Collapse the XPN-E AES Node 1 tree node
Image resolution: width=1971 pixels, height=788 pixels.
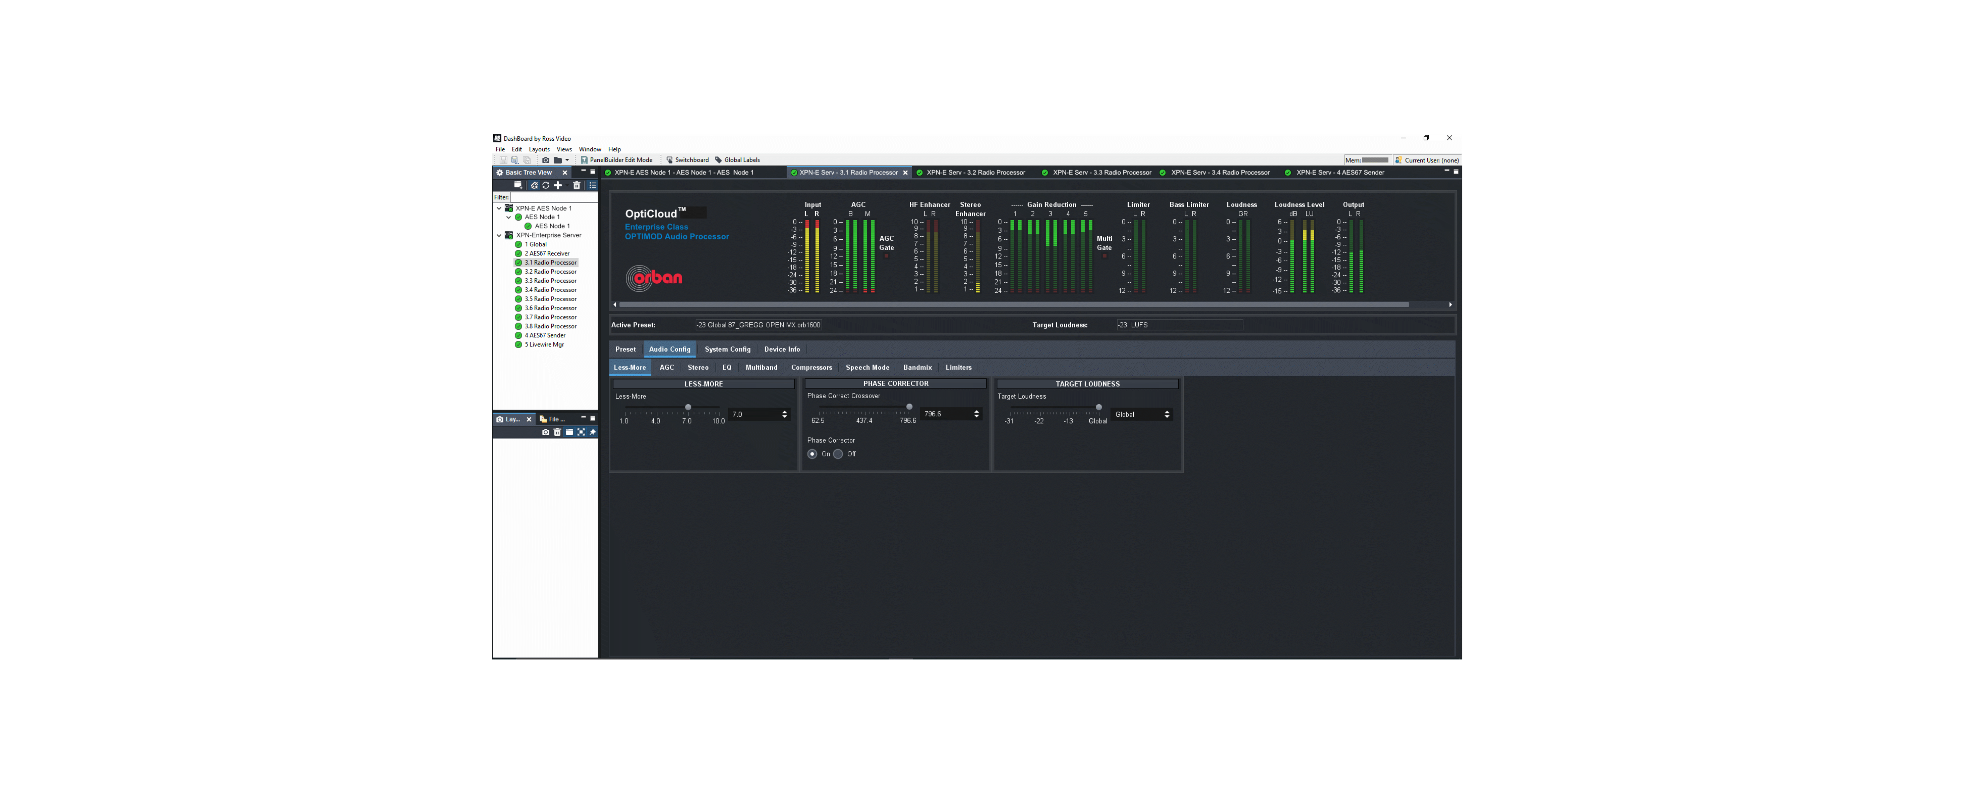[500, 208]
